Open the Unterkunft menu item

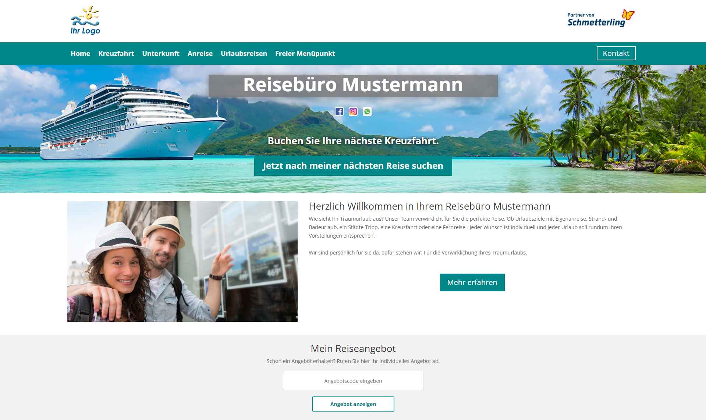point(161,53)
